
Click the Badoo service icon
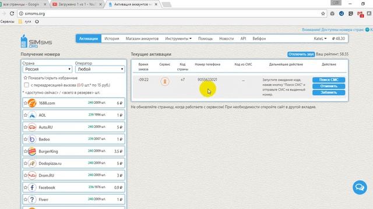32,139
